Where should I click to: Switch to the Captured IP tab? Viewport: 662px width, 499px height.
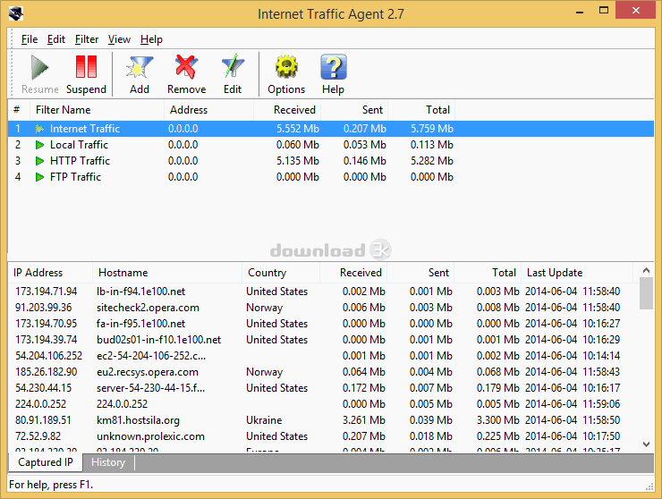coord(46,462)
